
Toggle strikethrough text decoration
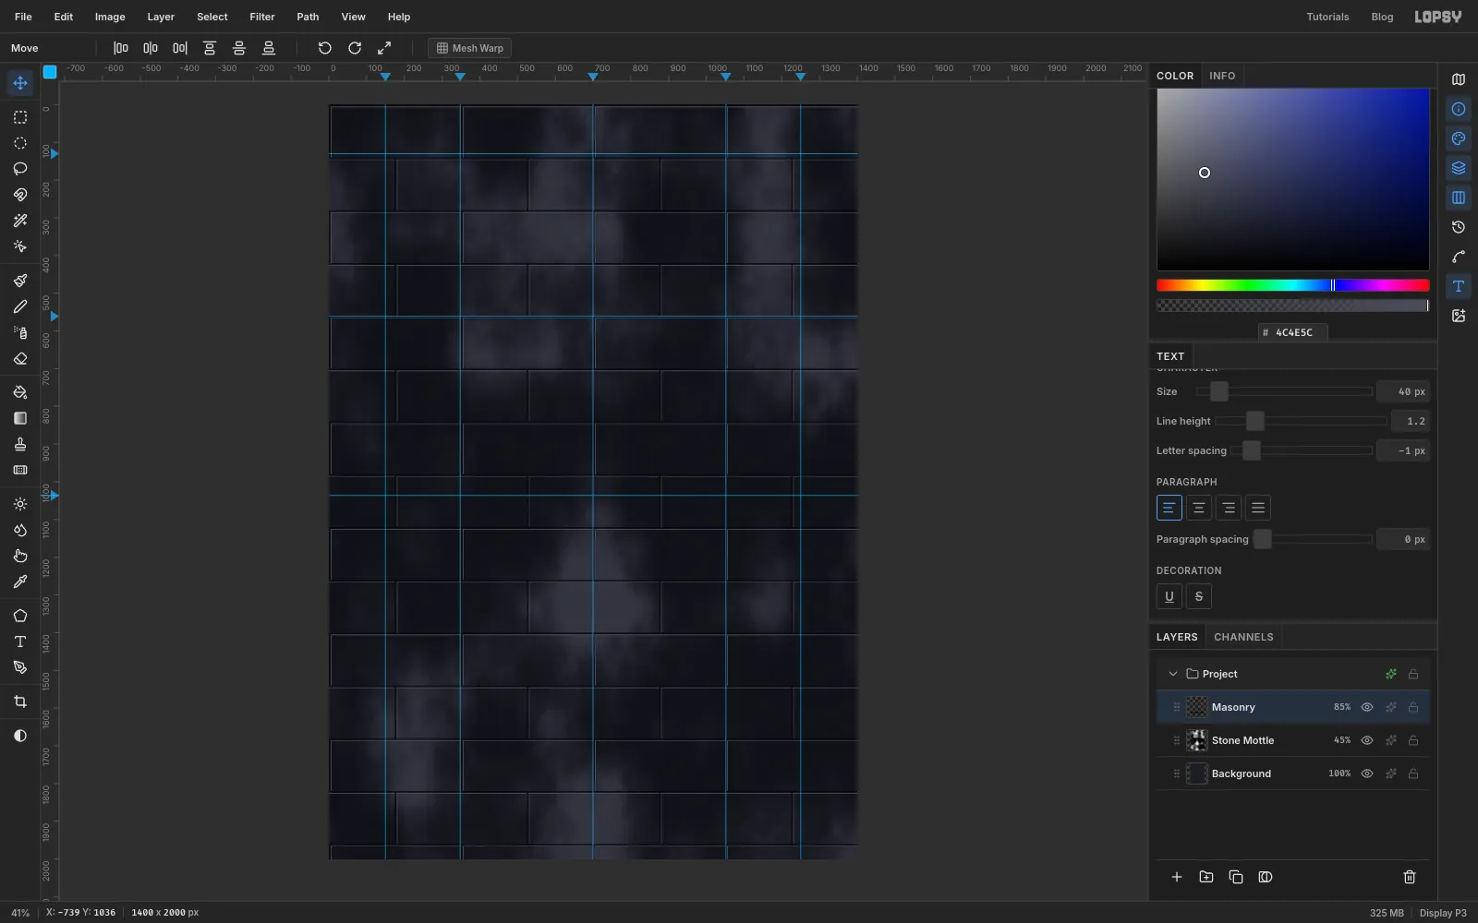click(1199, 596)
